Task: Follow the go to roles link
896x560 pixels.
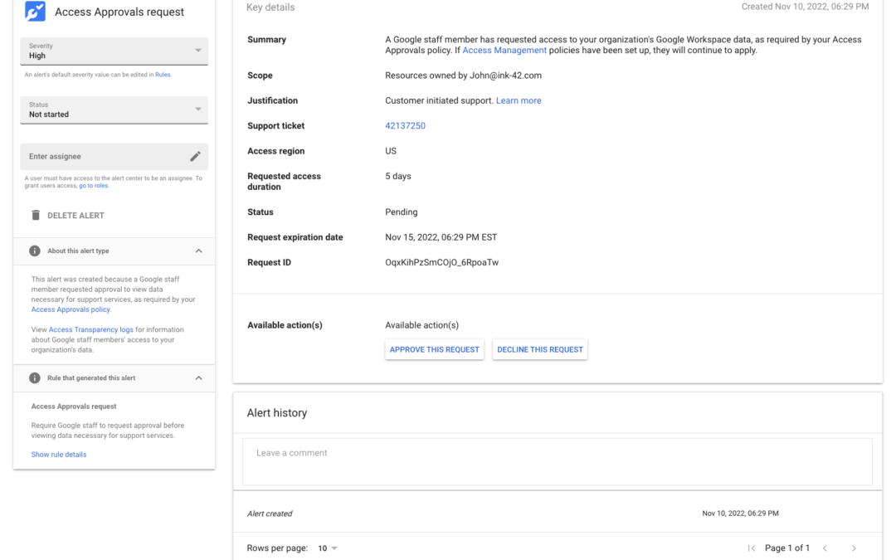Action: [x=93, y=186]
